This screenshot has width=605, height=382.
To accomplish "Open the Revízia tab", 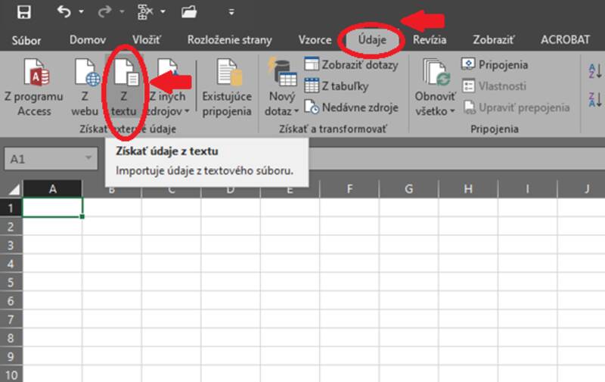I will [430, 40].
